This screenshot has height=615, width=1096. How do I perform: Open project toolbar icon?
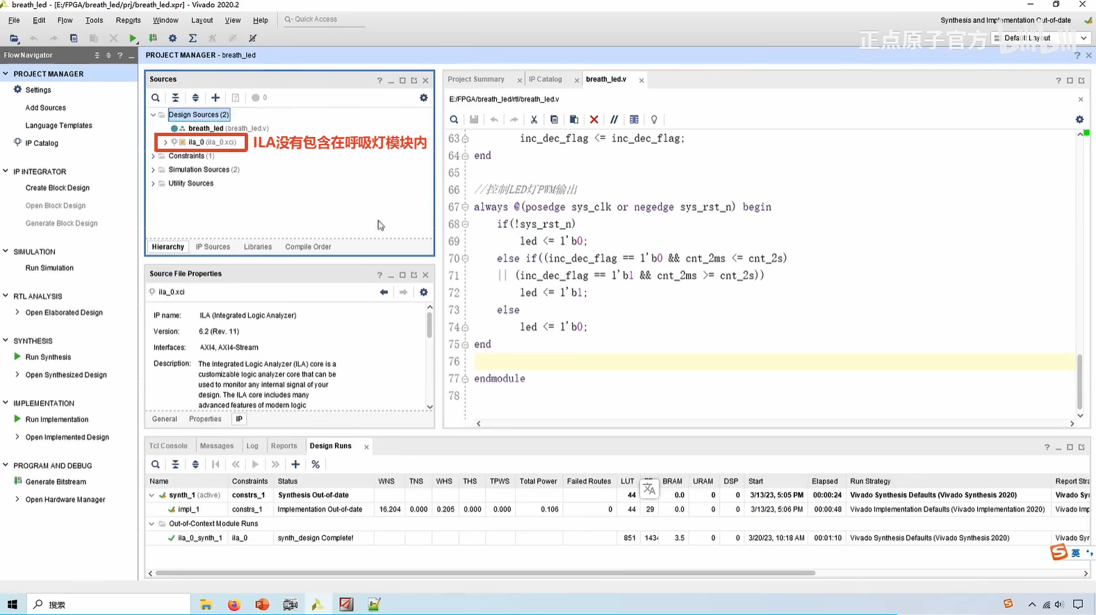14,38
